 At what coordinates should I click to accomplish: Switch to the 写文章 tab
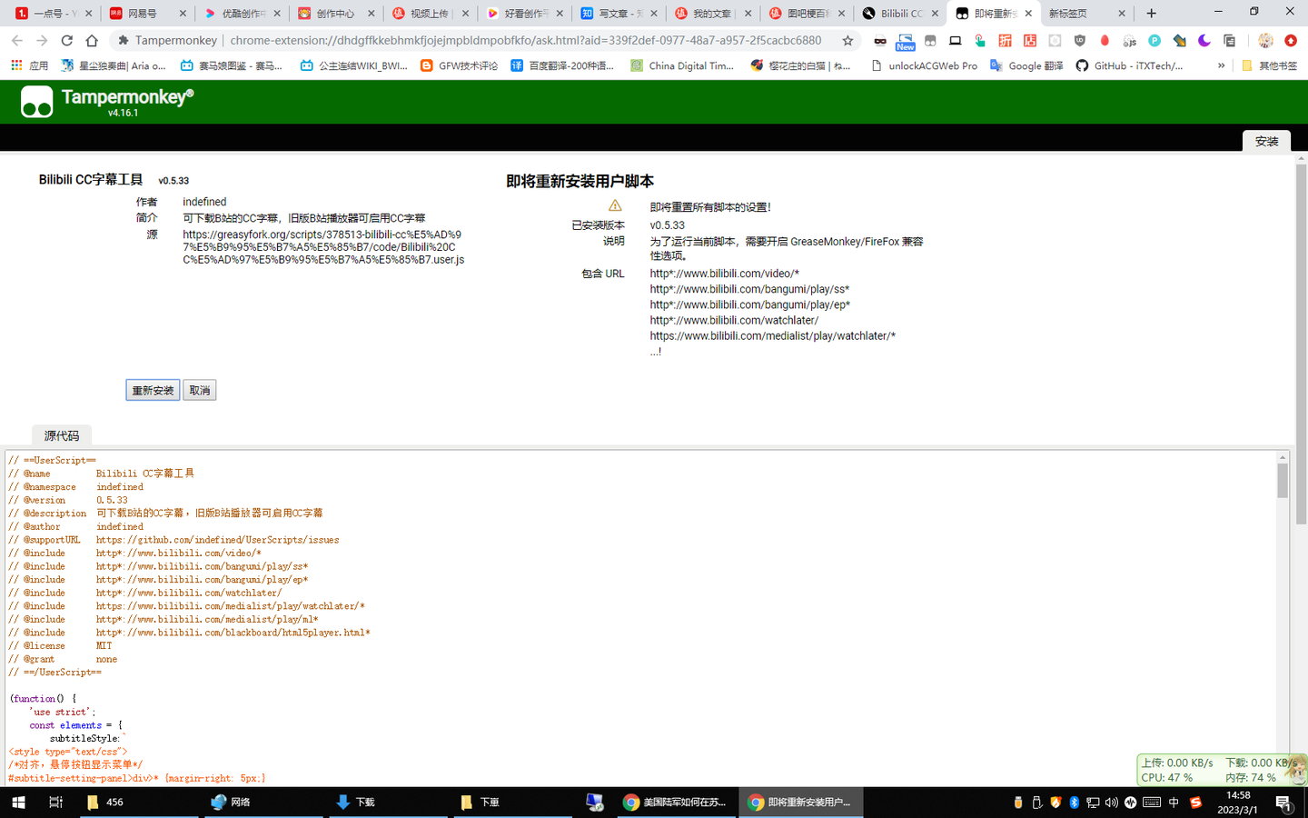tap(618, 14)
